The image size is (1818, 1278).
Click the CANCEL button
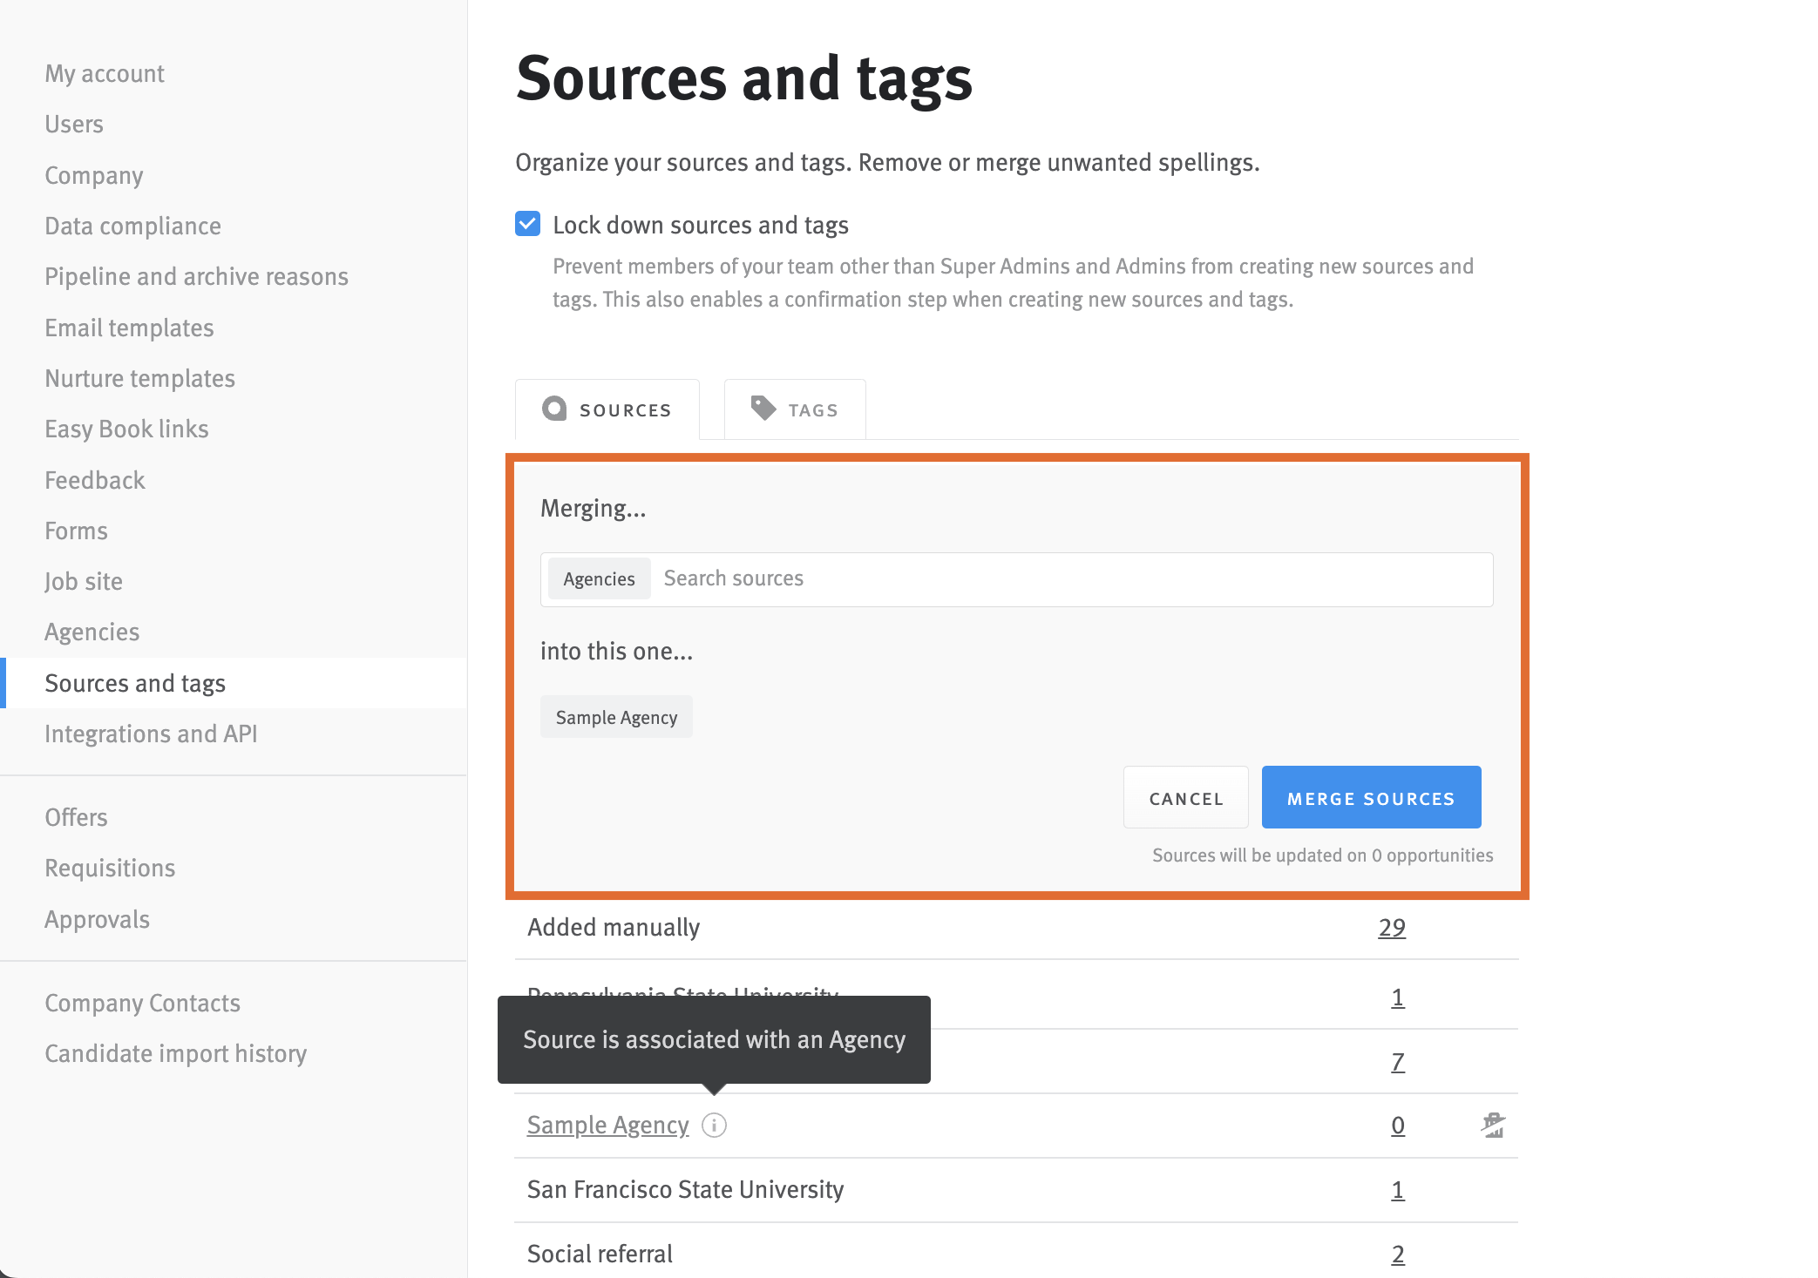1185,797
